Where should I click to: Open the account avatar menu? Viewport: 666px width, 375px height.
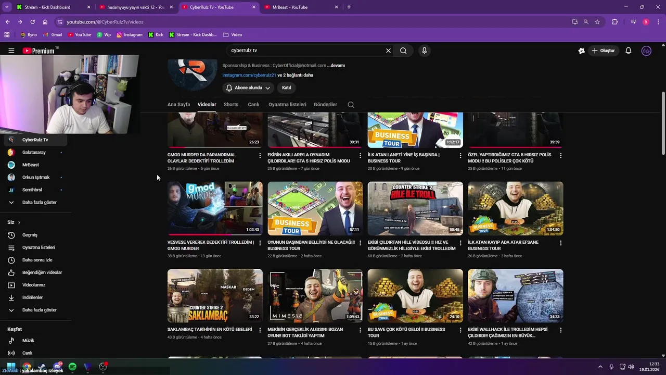pyautogui.click(x=646, y=51)
